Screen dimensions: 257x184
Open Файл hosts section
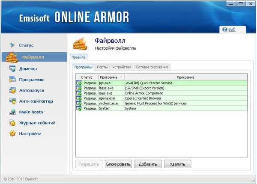pyautogui.click(x=31, y=112)
